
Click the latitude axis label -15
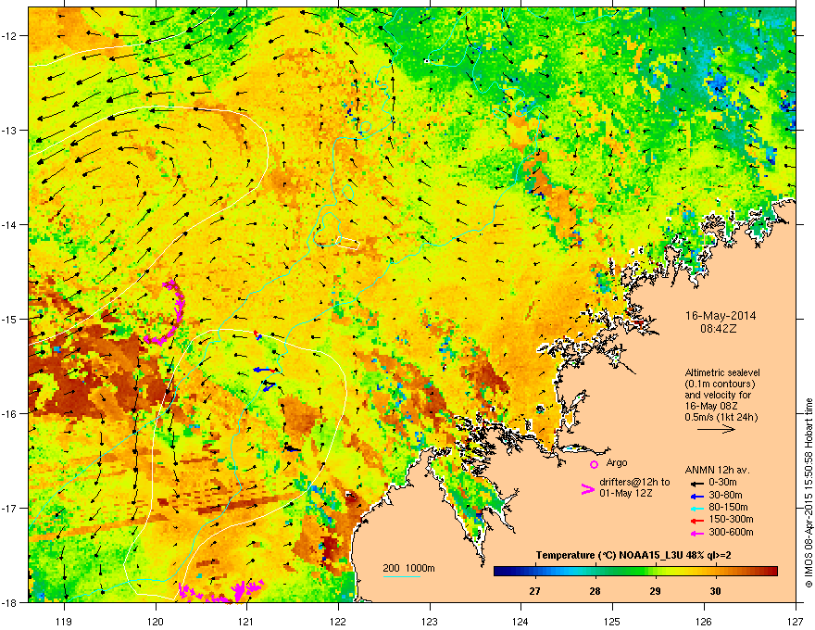(x=9, y=319)
